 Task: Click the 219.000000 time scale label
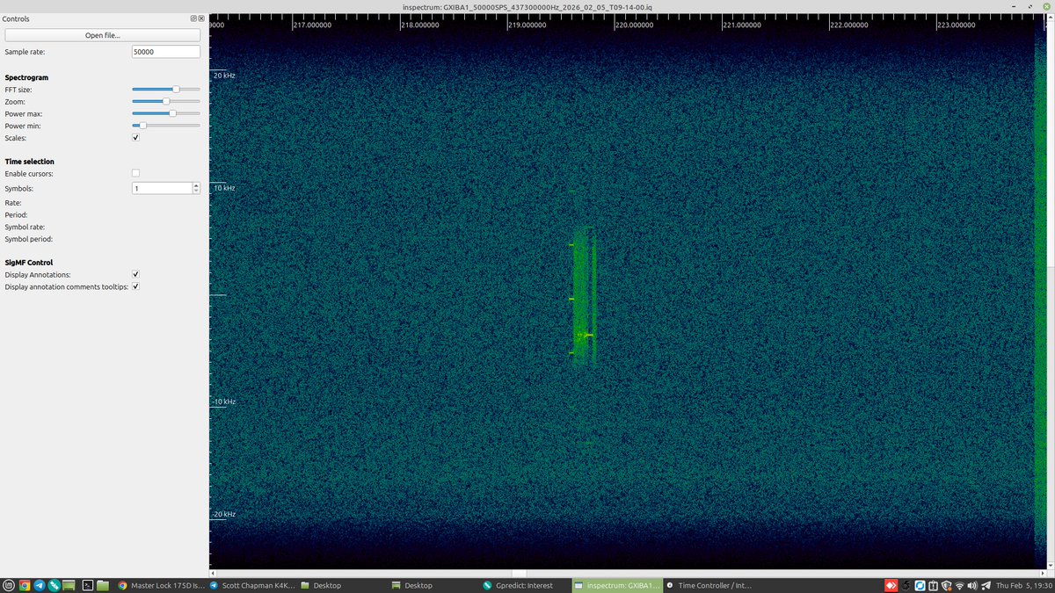coord(527,25)
